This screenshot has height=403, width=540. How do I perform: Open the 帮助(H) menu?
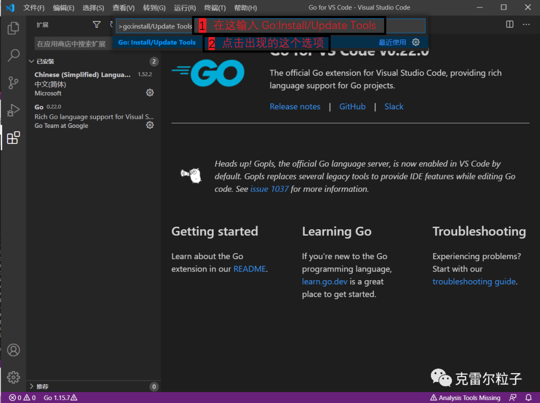(245, 7)
